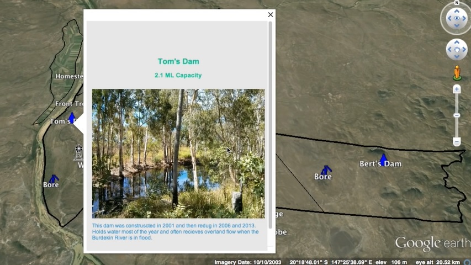The height and width of the screenshot is (265, 471).
Task: Click the North 'N' compass marker
Action: click(x=457, y=3)
